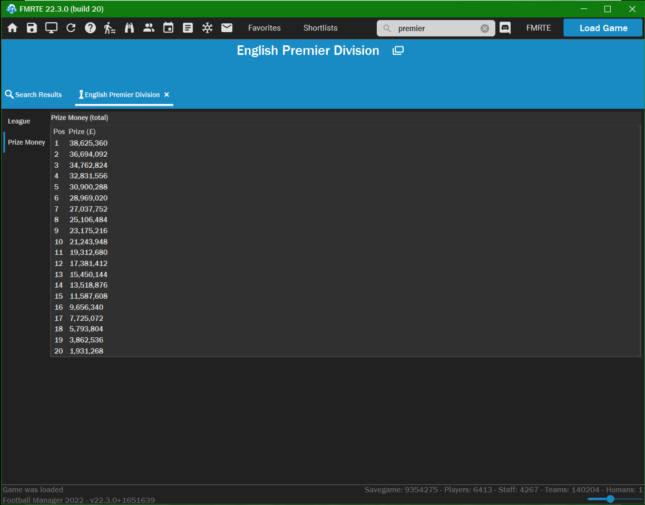Click the Football Manager 2022 version text

point(79,500)
